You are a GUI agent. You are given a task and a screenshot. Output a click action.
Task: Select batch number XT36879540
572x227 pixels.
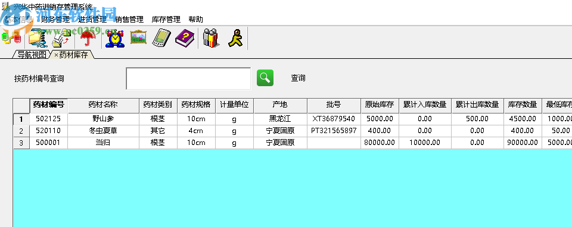coord(334,119)
